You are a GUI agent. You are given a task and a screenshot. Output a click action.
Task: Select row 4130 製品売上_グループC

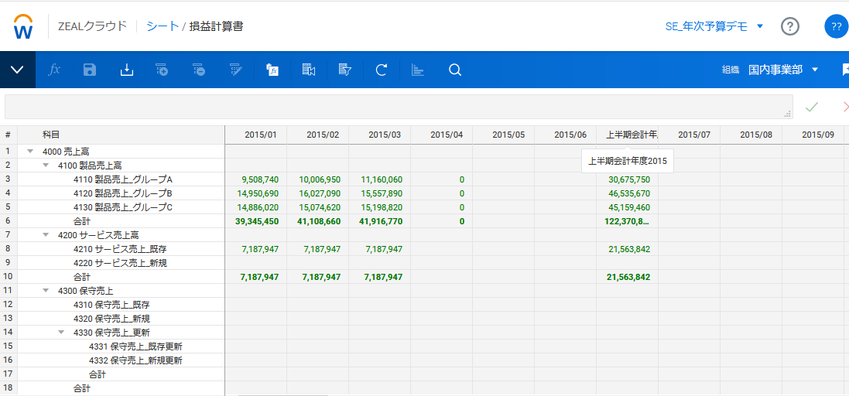pos(122,207)
